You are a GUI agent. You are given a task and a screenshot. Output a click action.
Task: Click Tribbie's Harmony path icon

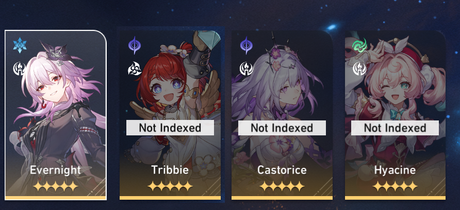[135, 68]
